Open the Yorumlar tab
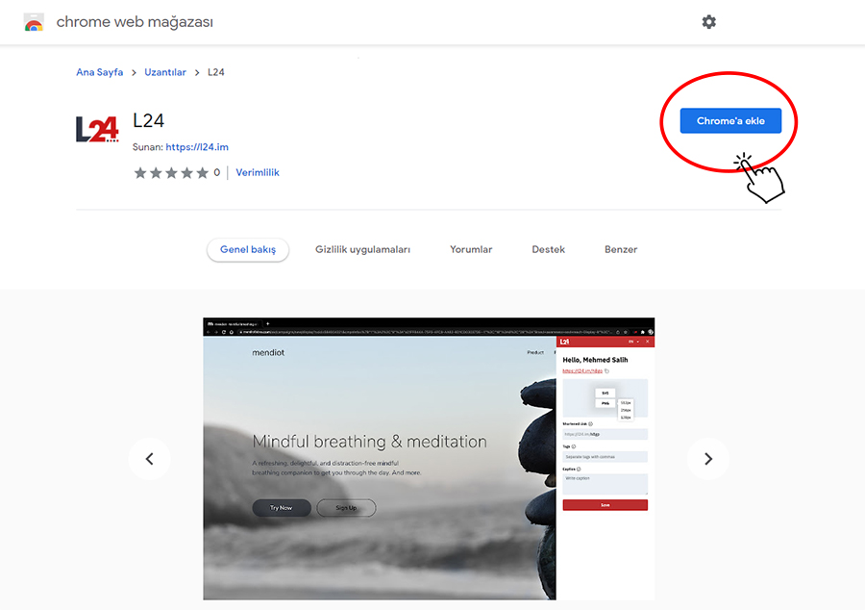 [471, 249]
